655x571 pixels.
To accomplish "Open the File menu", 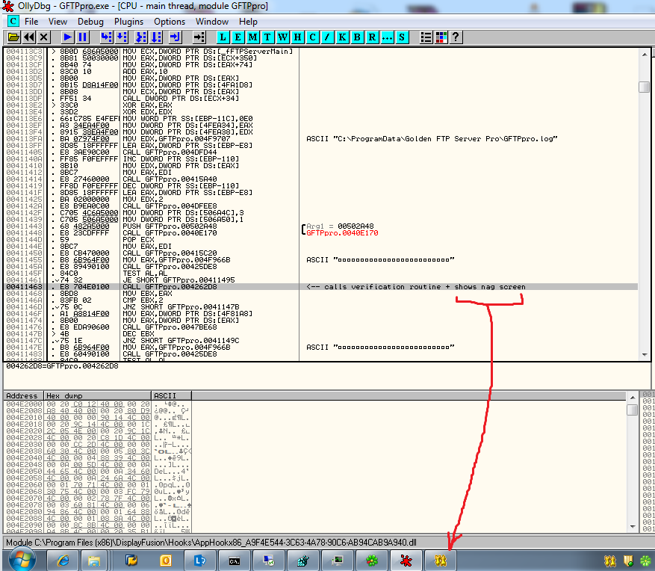I will 31,22.
